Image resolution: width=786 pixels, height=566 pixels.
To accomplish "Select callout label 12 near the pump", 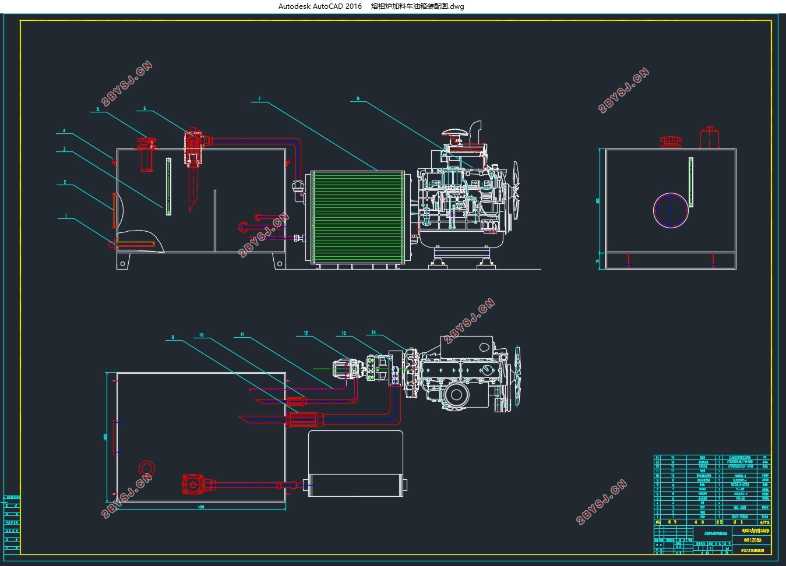I will coord(305,333).
